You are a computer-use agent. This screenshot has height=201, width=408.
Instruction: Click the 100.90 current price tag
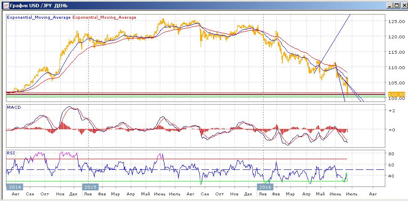tap(396, 95)
